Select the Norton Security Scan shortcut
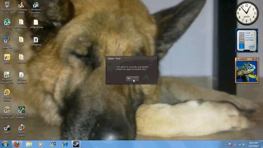Screen dimensions: 263x148 tap(7, 113)
